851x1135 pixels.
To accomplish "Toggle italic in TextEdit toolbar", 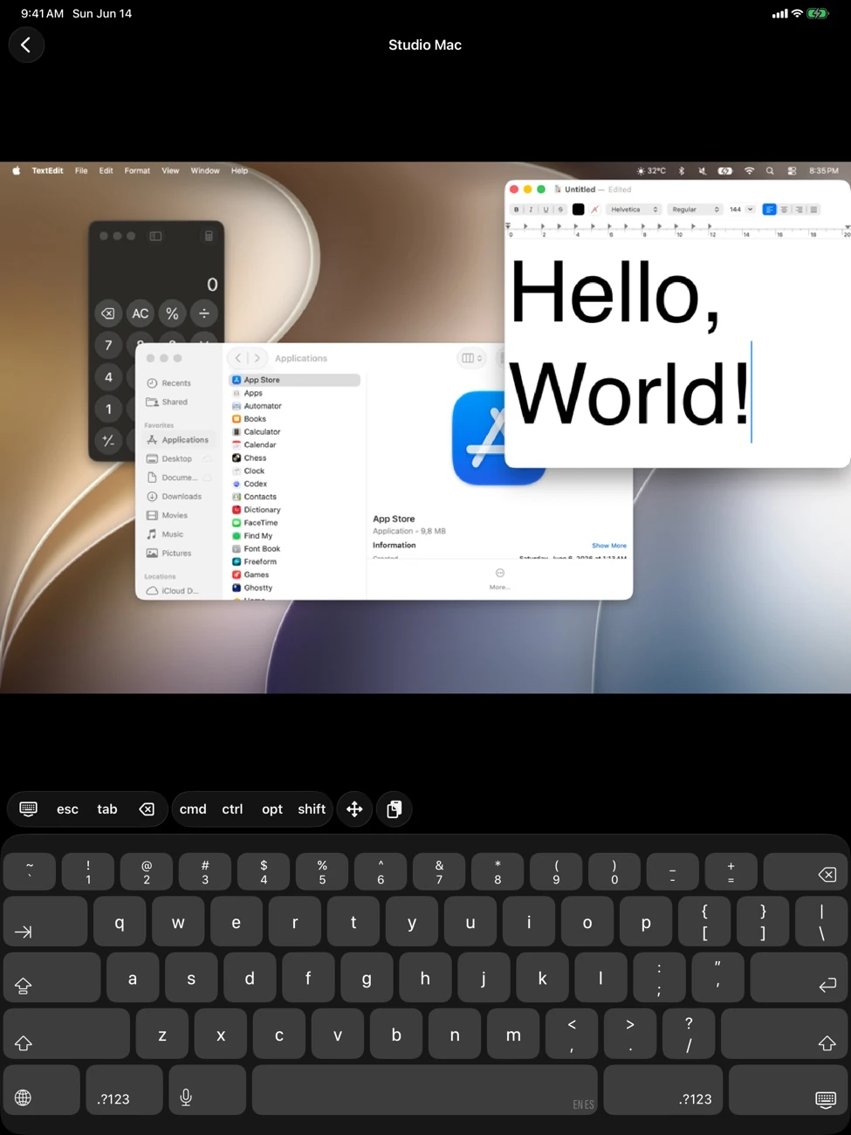I will (531, 210).
